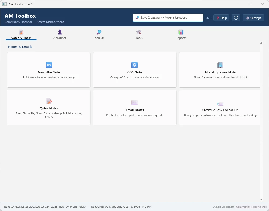
Task: Click the Quick Notes pencil-page icon
Action: tap(49, 101)
